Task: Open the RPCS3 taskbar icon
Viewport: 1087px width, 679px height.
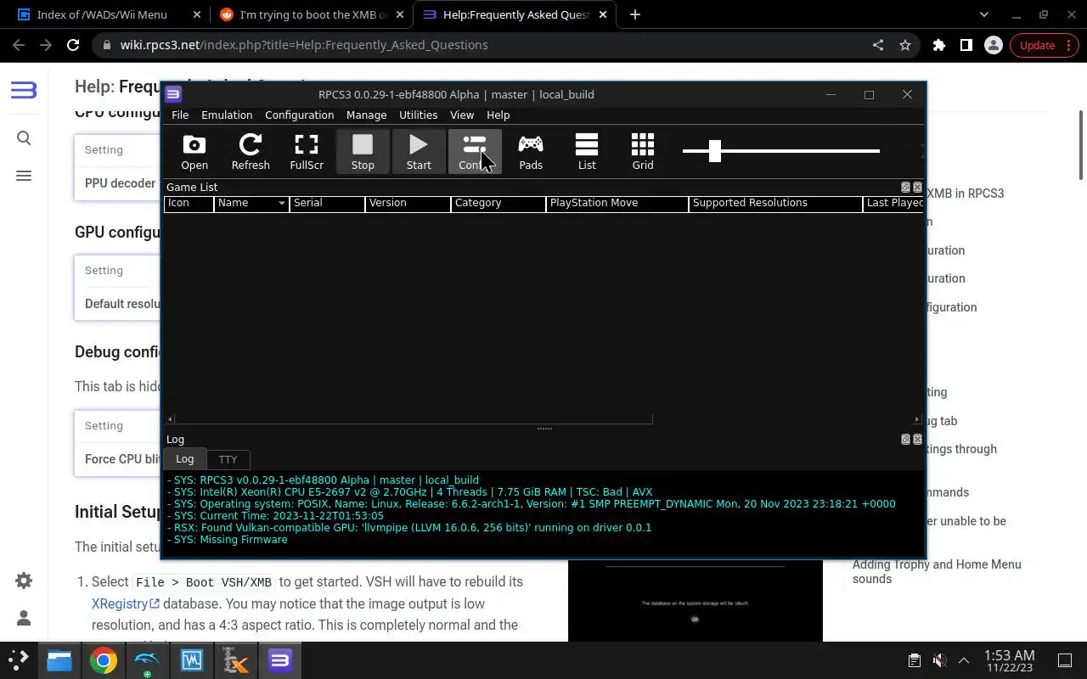Action: click(x=280, y=660)
